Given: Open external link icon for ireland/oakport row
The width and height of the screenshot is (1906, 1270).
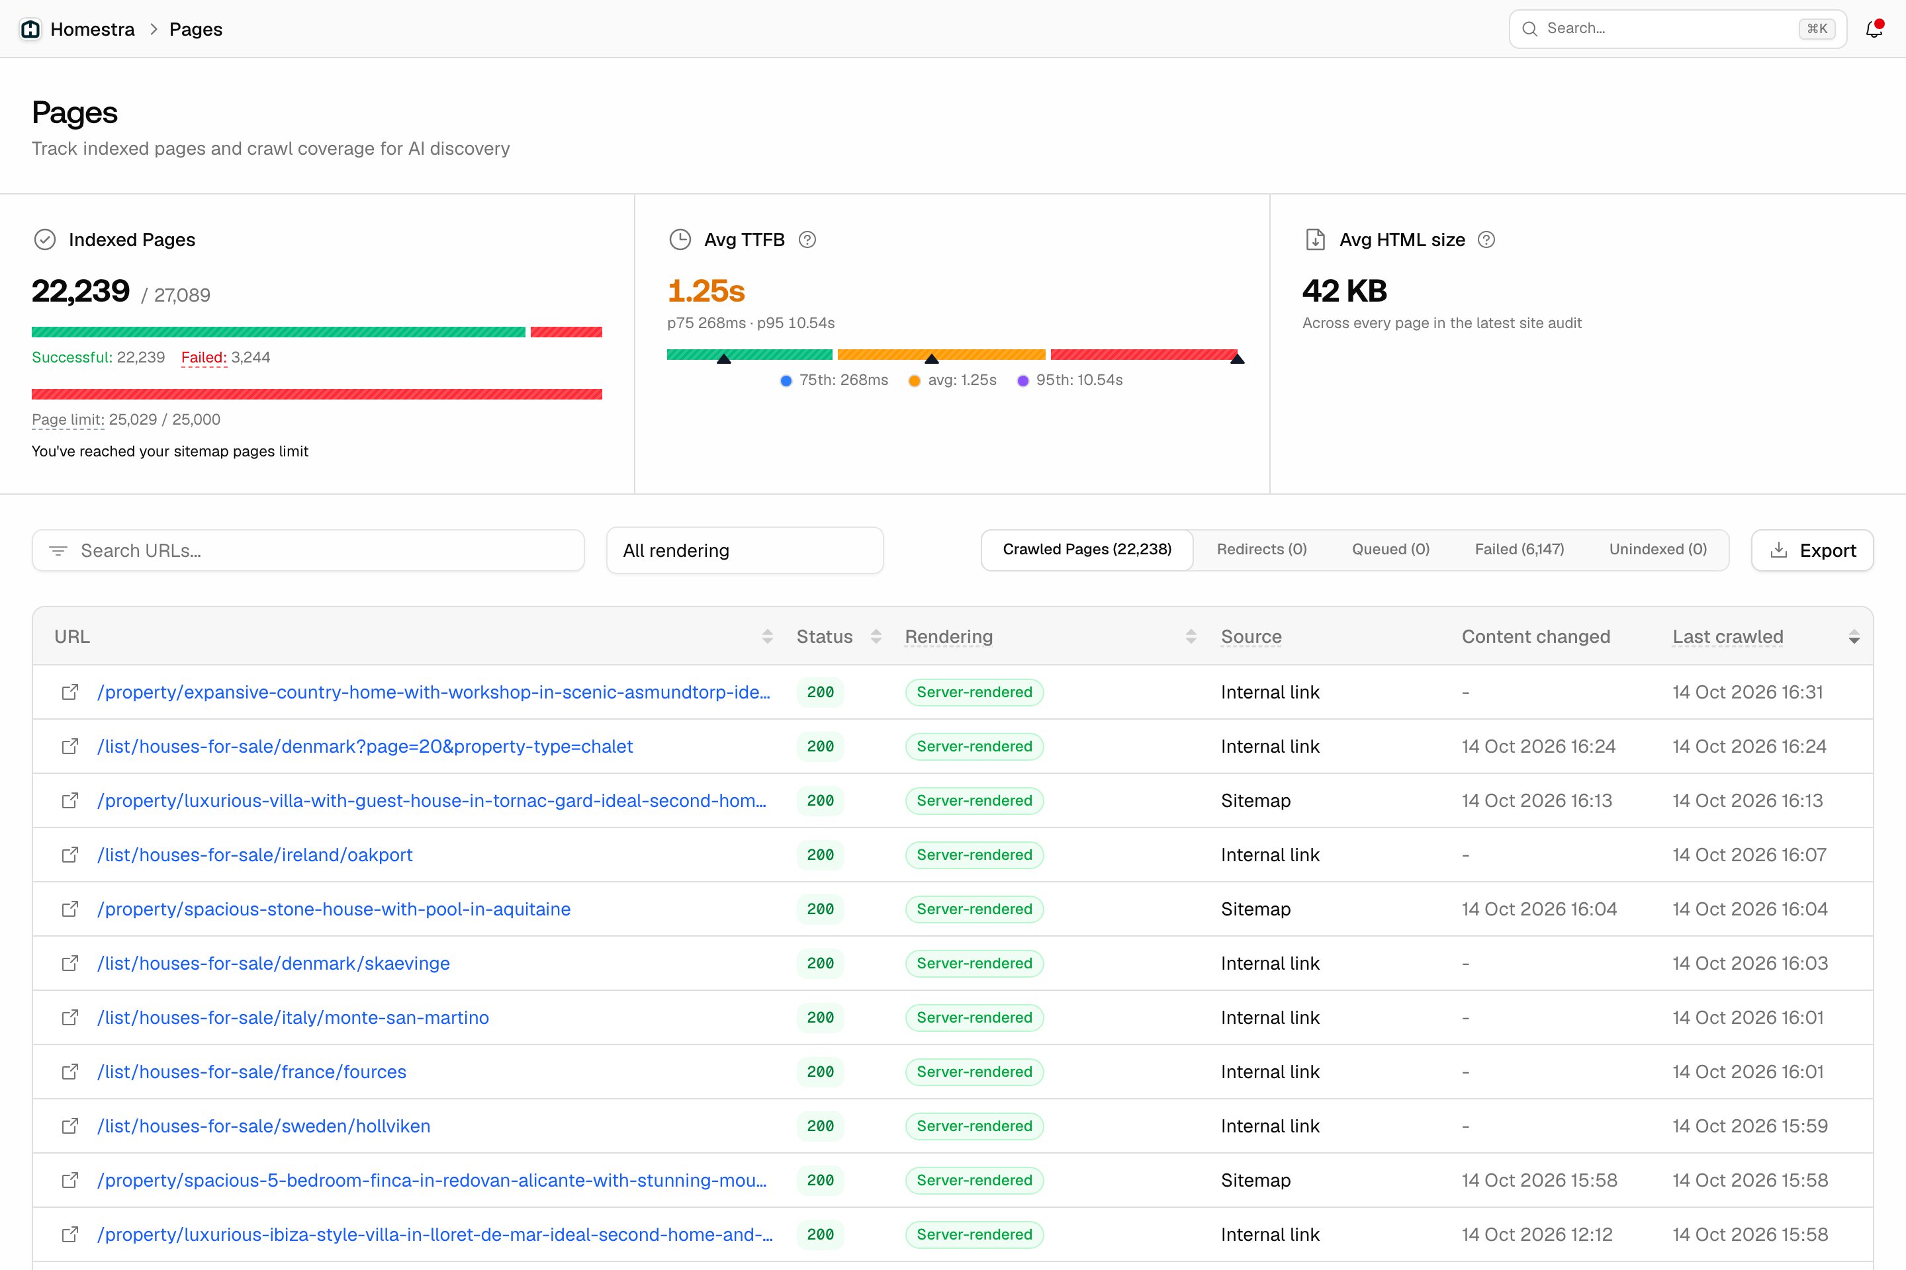Looking at the screenshot, I should click(71, 855).
